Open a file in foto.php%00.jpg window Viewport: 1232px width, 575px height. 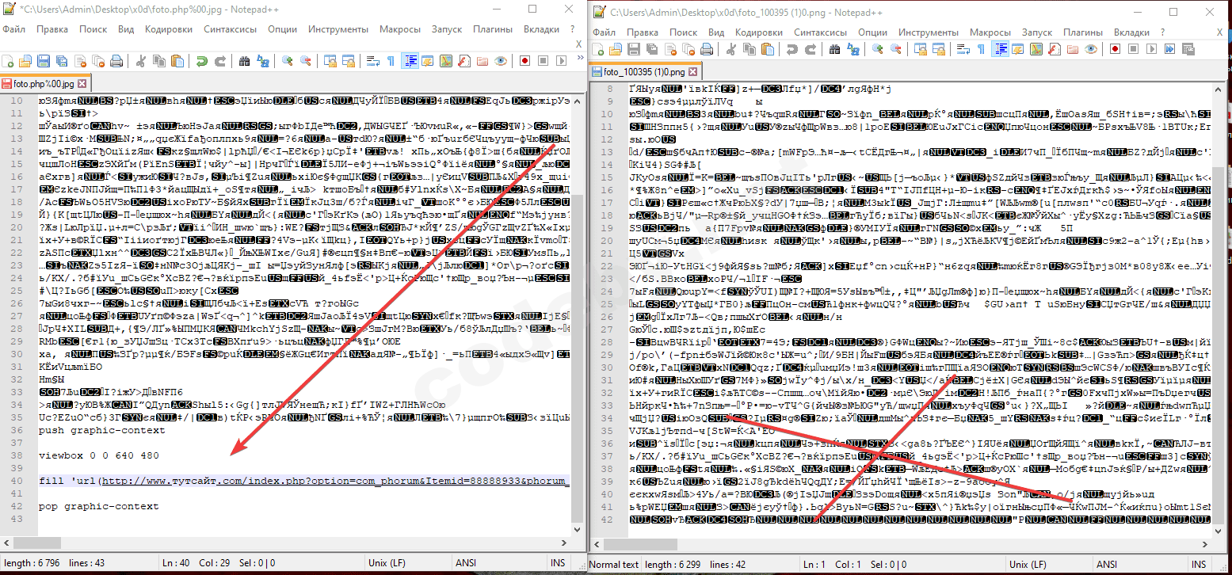pos(25,61)
